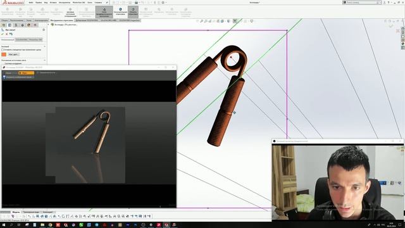Open the PropertyManager panel tab icon

[x=10, y=25]
